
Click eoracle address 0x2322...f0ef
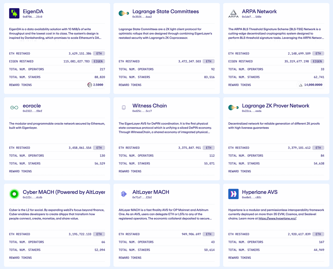[32, 111]
